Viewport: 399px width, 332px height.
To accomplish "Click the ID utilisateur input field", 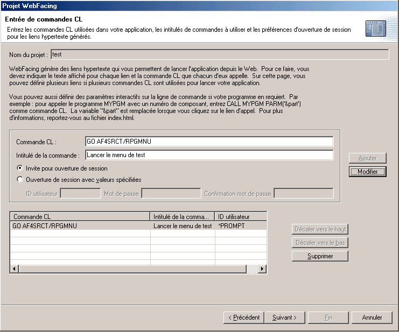I will [x=80, y=194].
